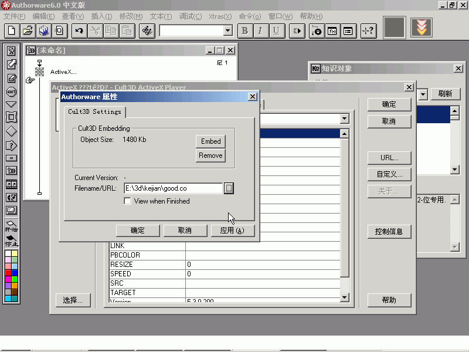Select the Wait icon in icon palette
This screenshot has height=352, width=469.
click(11, 92)
